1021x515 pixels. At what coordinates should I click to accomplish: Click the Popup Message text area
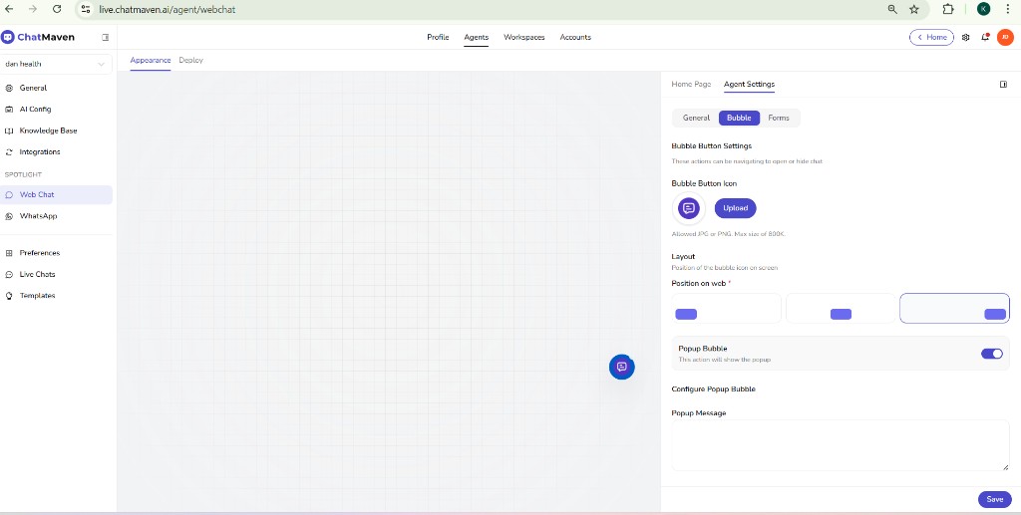(840, 444)
